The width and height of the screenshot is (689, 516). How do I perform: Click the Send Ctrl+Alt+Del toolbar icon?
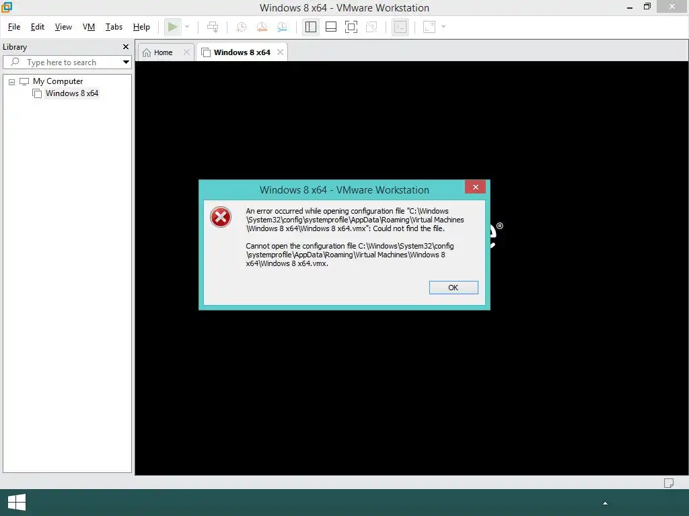pos(213,27)
